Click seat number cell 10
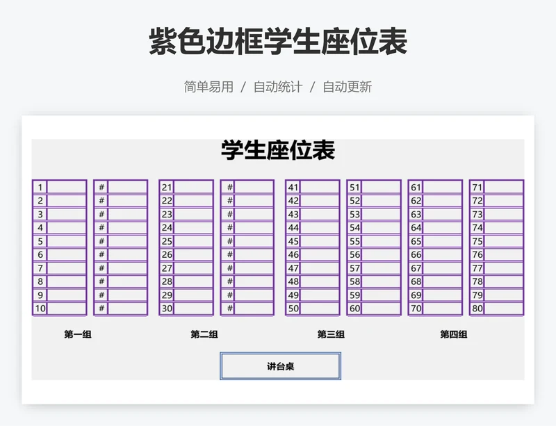Viewport: 556px width, 426px height. click(40, 309)
